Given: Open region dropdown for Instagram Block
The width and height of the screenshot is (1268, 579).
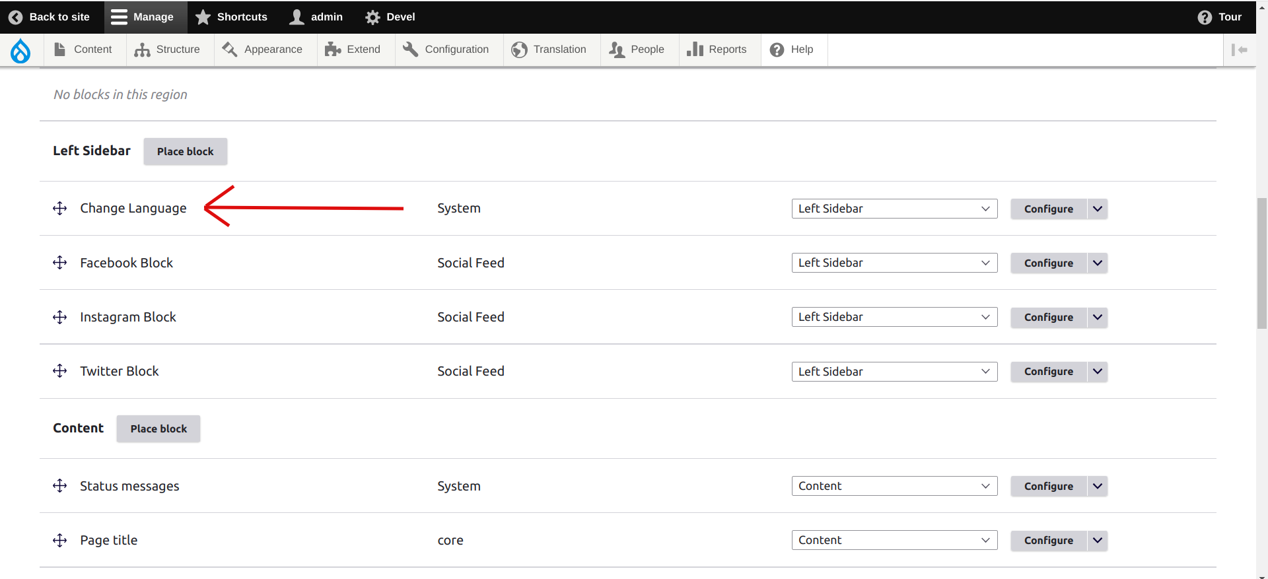Looking at the screenshot, I should coord(894,317).
